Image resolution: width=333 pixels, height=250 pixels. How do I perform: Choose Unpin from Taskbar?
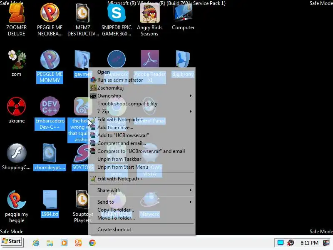point(142,159)
